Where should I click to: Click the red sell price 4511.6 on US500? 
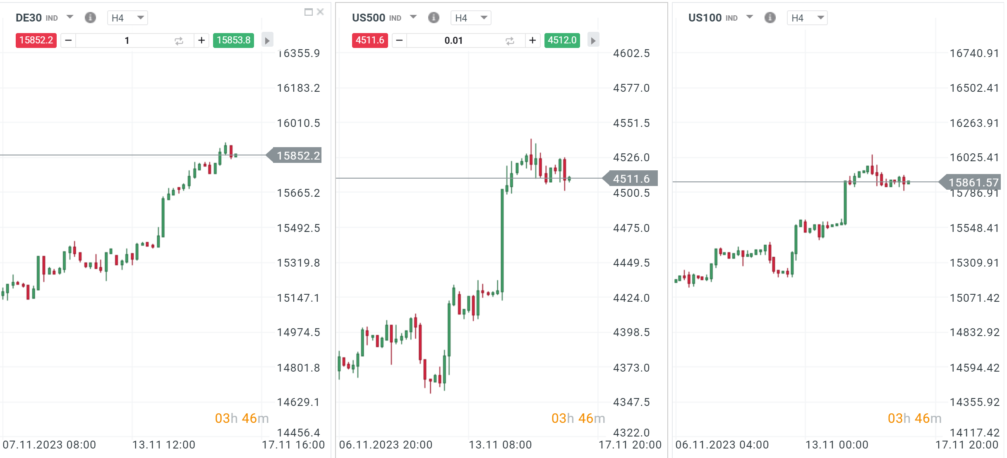(369, 40)
